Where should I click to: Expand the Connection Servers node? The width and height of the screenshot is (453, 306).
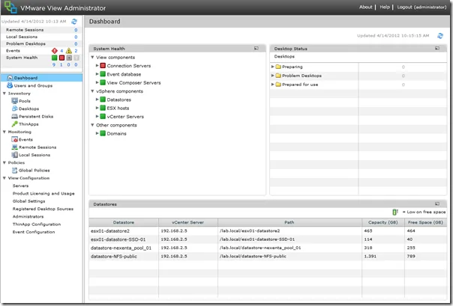(97, 66)
